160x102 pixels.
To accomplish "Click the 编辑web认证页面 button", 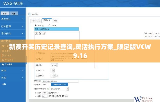I will 59,84.
